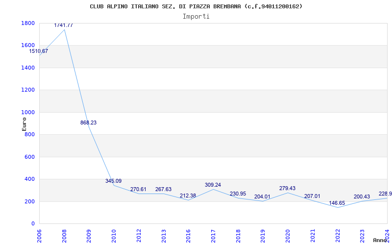The width and height of the screenshot is (392, 245).
Task: Click the 800 y-axis tick
Action: pos(30,134)
